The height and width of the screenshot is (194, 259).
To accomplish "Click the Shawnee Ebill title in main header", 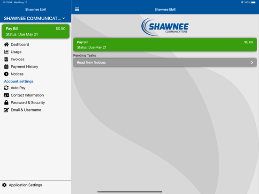I will pos(165,9).
